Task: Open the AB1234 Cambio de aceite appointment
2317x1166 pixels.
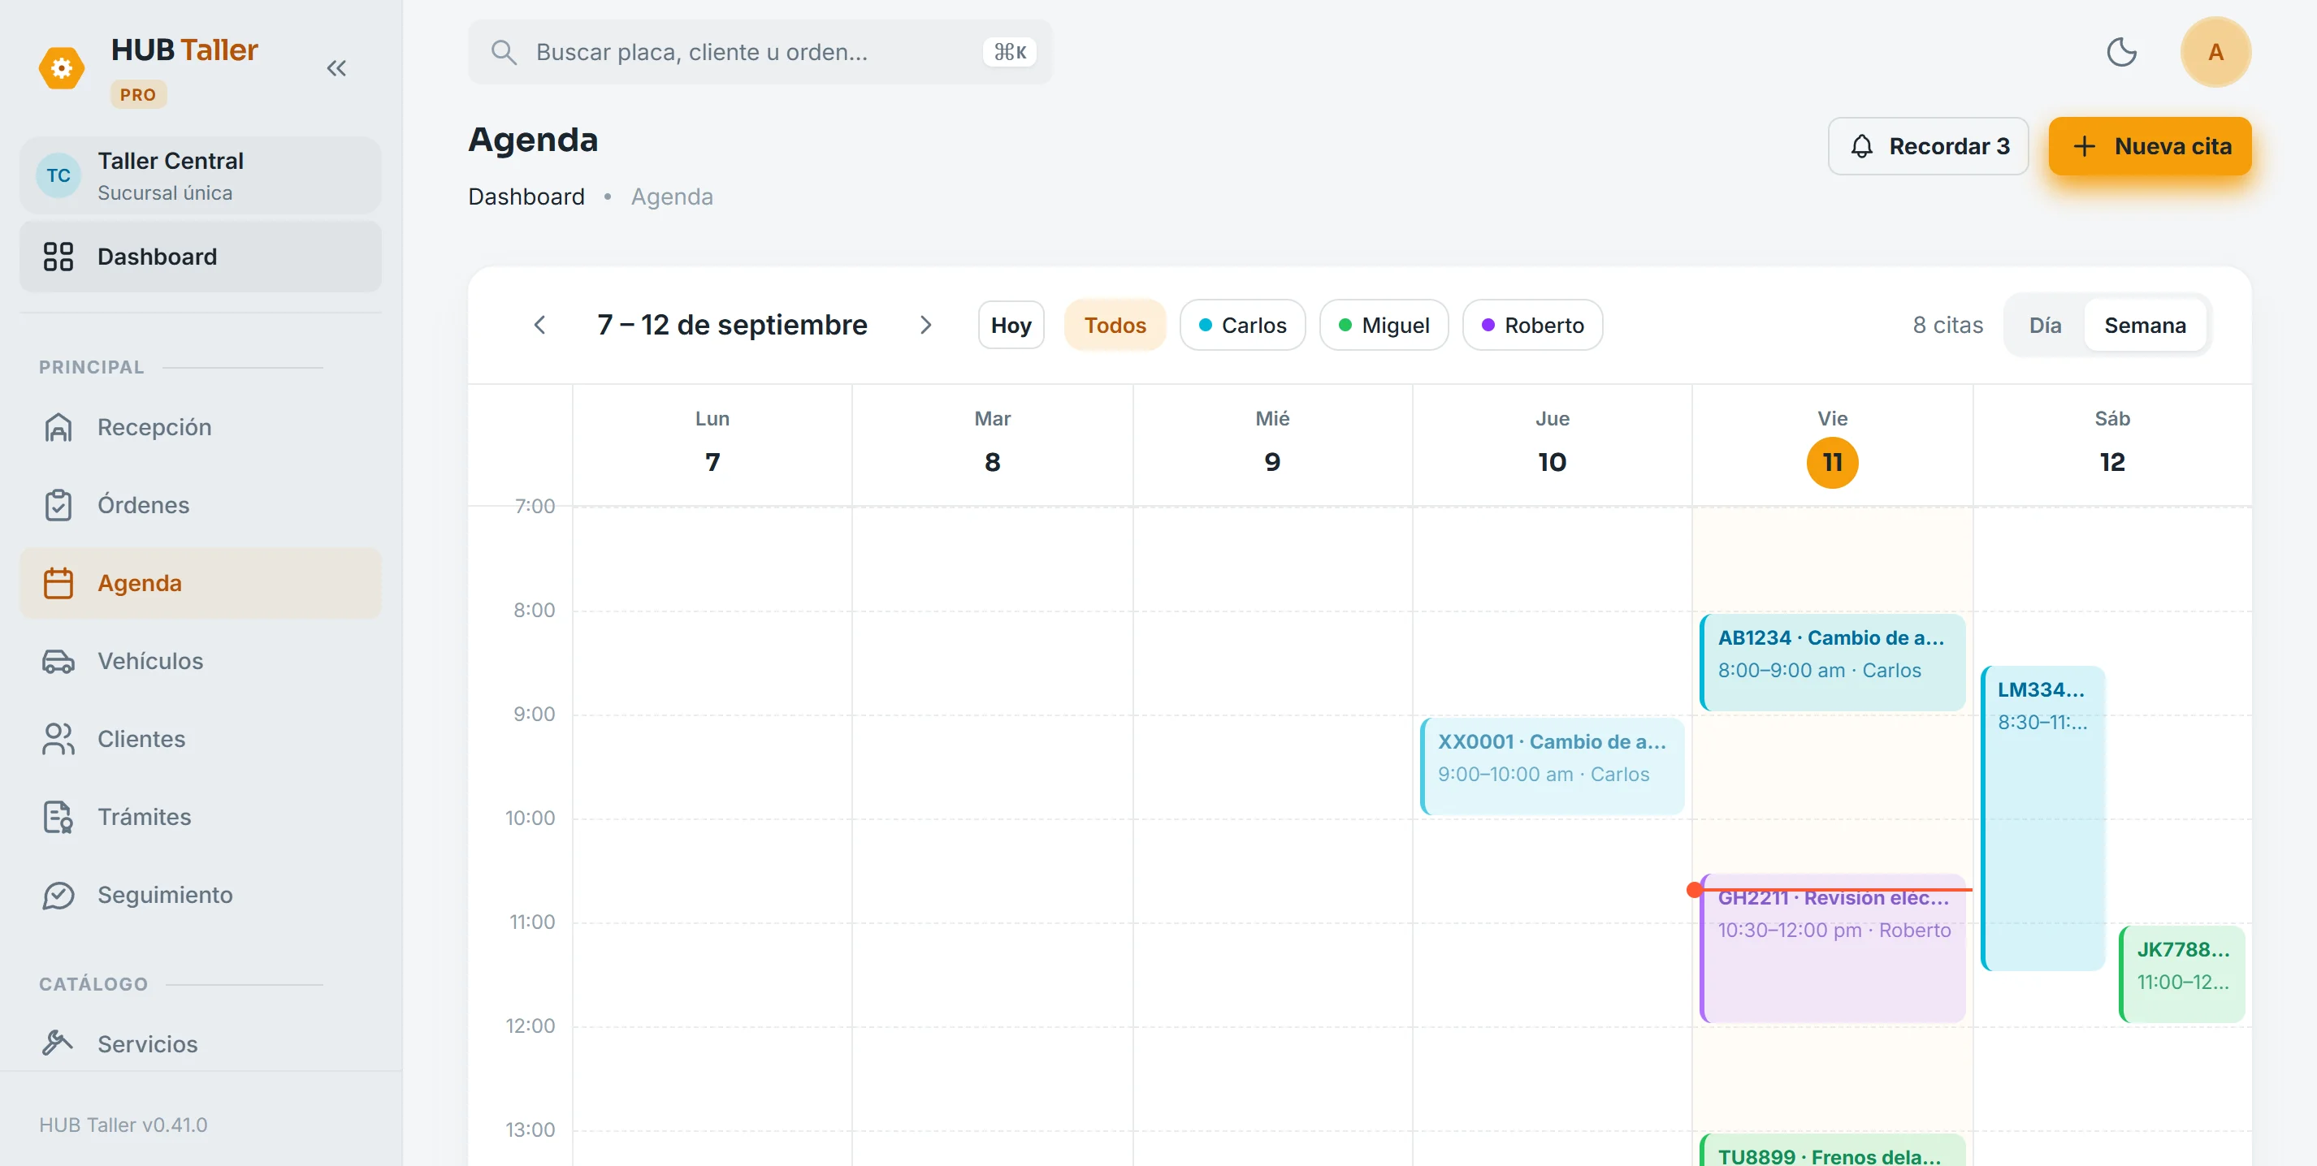Action: coord(1832,662)
